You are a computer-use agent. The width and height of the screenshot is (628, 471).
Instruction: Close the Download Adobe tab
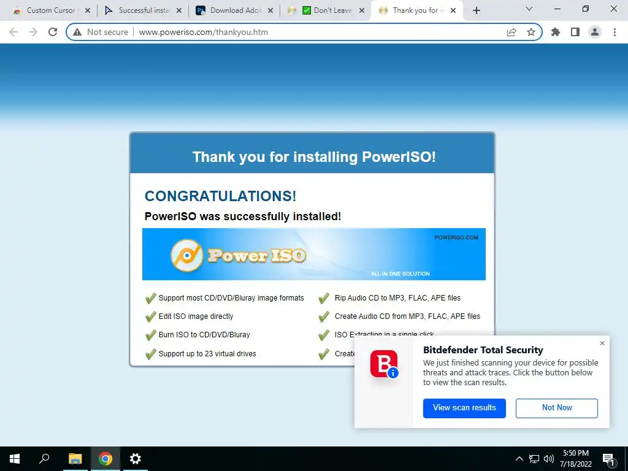[270, 10]
